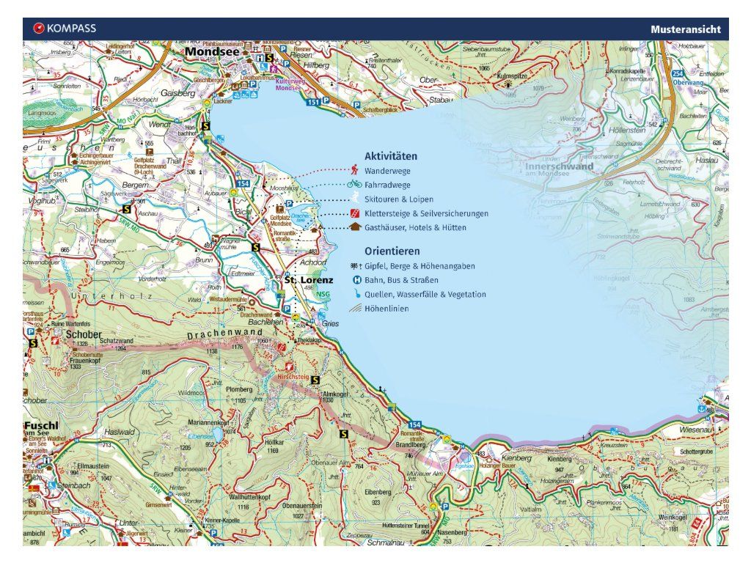This screenshot has width=751, height=563.
Task: Click the Orientieren legend heading
Action: 392,251
